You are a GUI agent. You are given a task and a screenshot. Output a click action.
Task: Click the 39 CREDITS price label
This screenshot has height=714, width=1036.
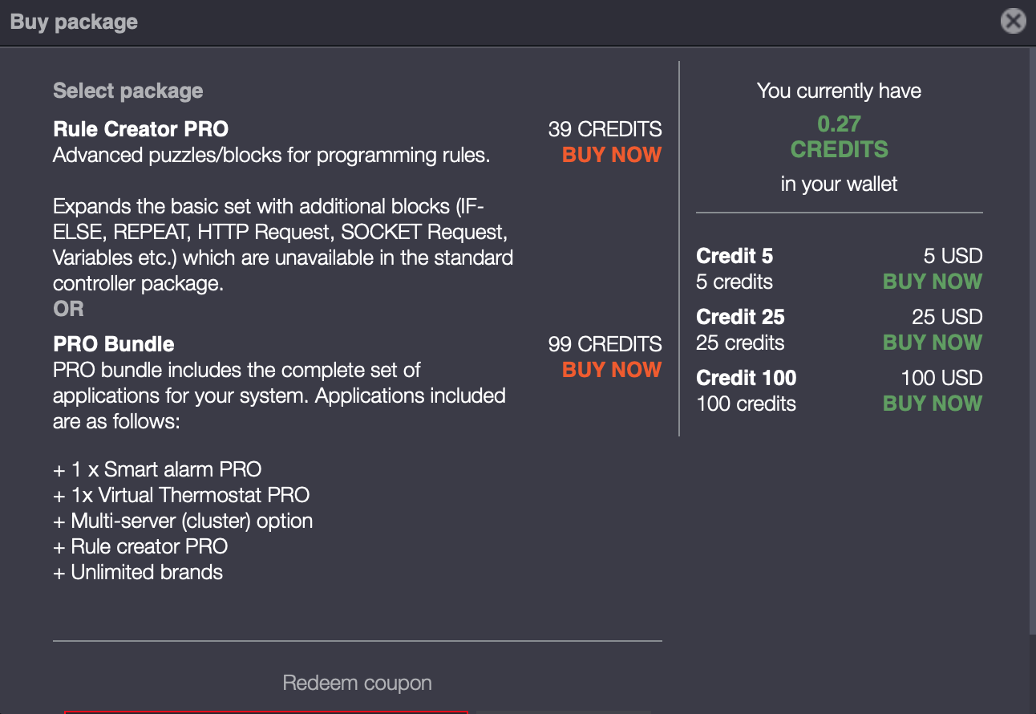(x=605, y=129)
